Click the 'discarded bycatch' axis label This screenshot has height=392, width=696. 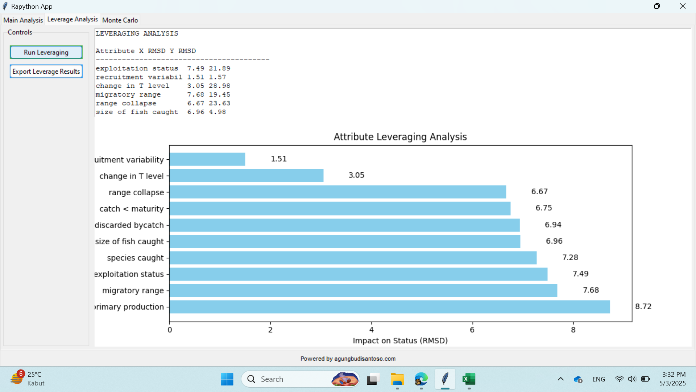tap(129, 225)
